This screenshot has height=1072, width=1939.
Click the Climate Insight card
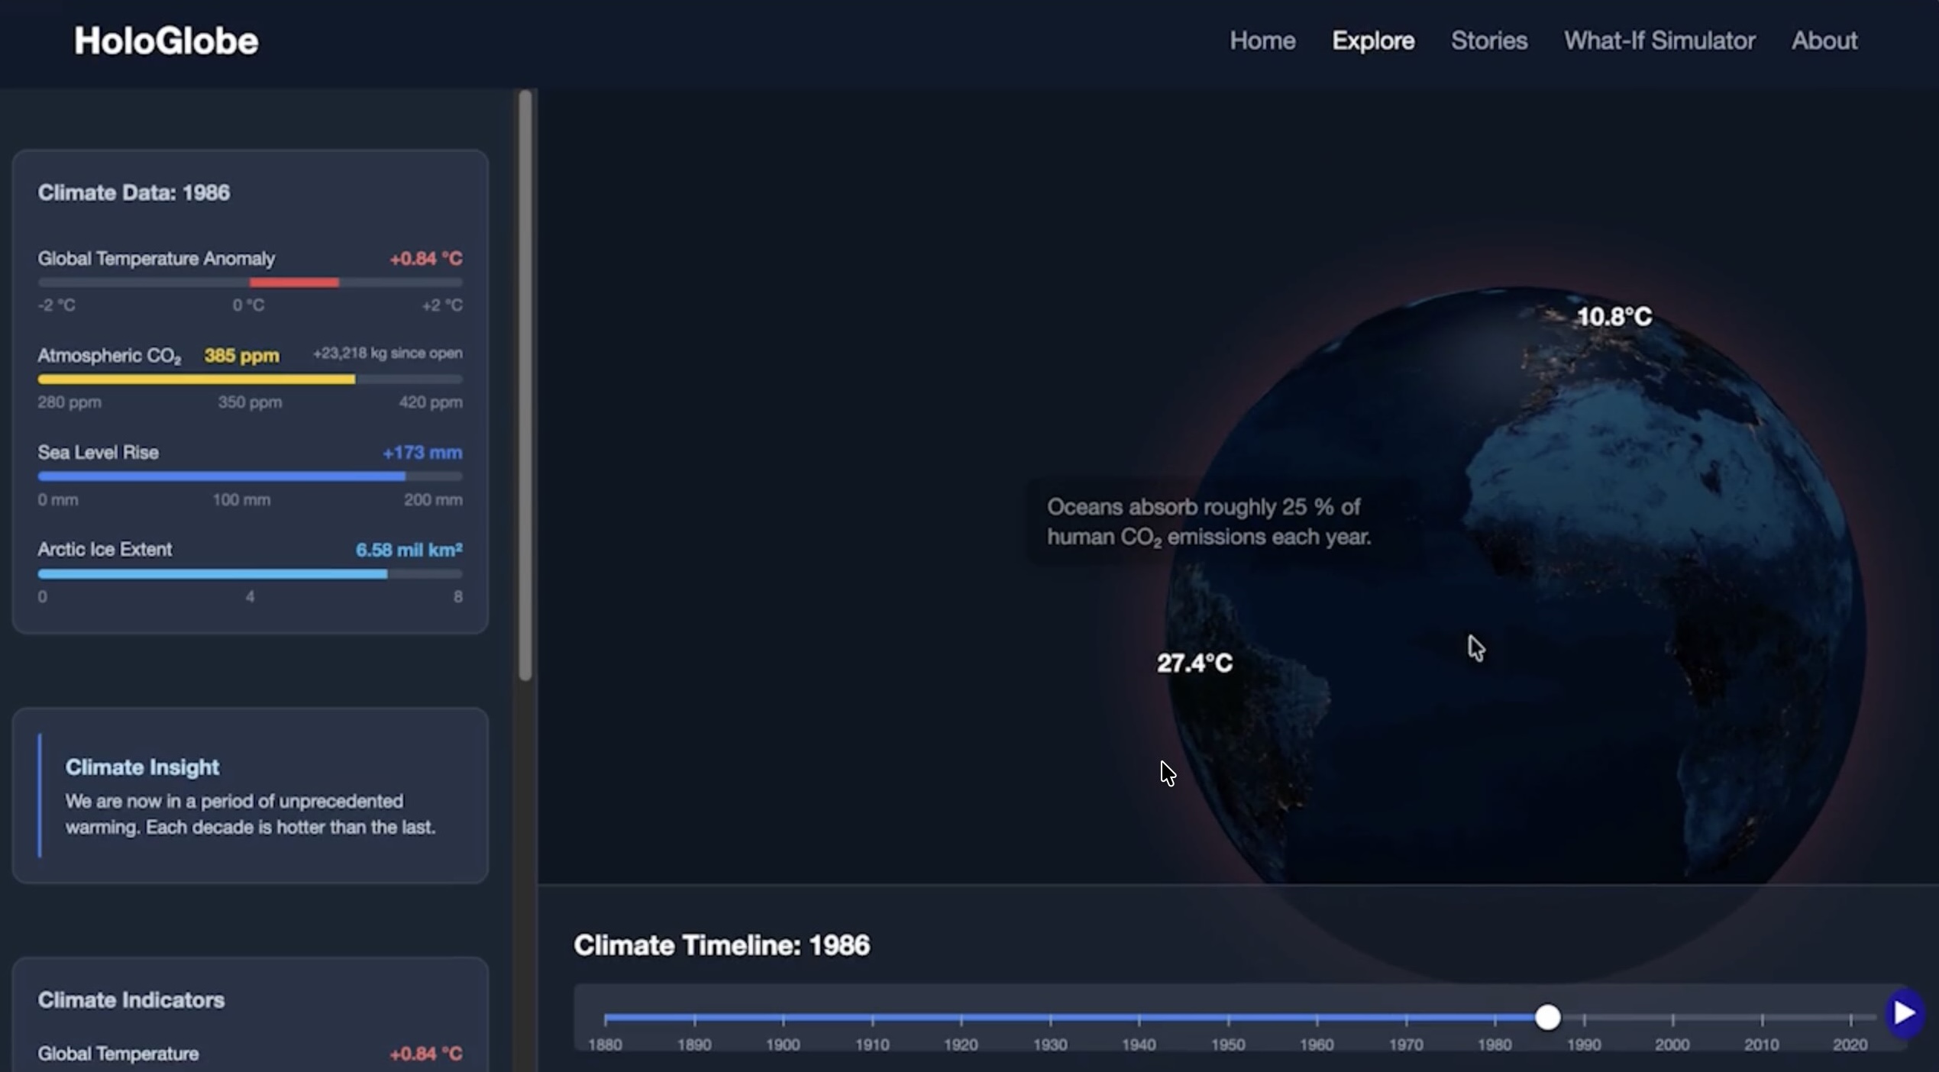point(250,796)
